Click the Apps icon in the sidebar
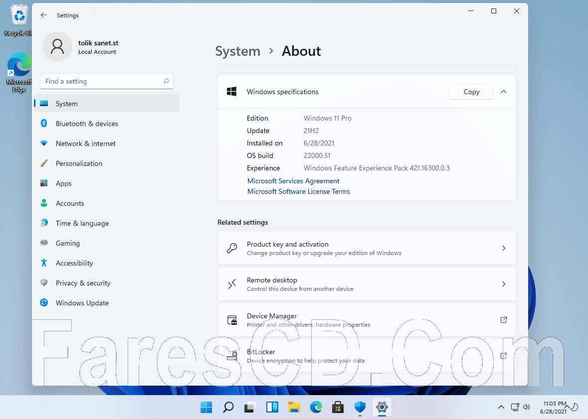Viewport: 588px width, 419px height. pos(44,183)
